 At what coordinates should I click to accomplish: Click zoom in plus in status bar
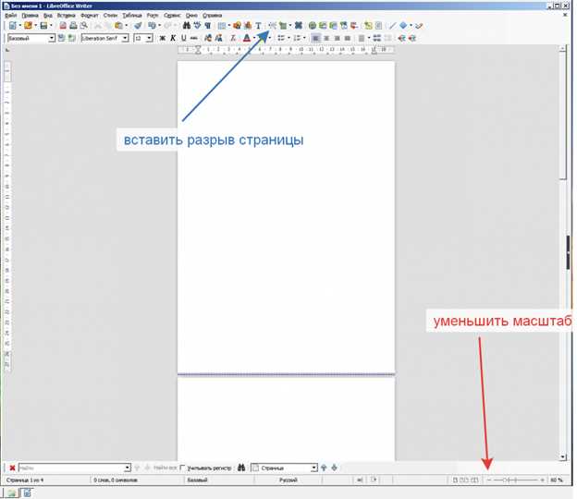coord(542,481)
